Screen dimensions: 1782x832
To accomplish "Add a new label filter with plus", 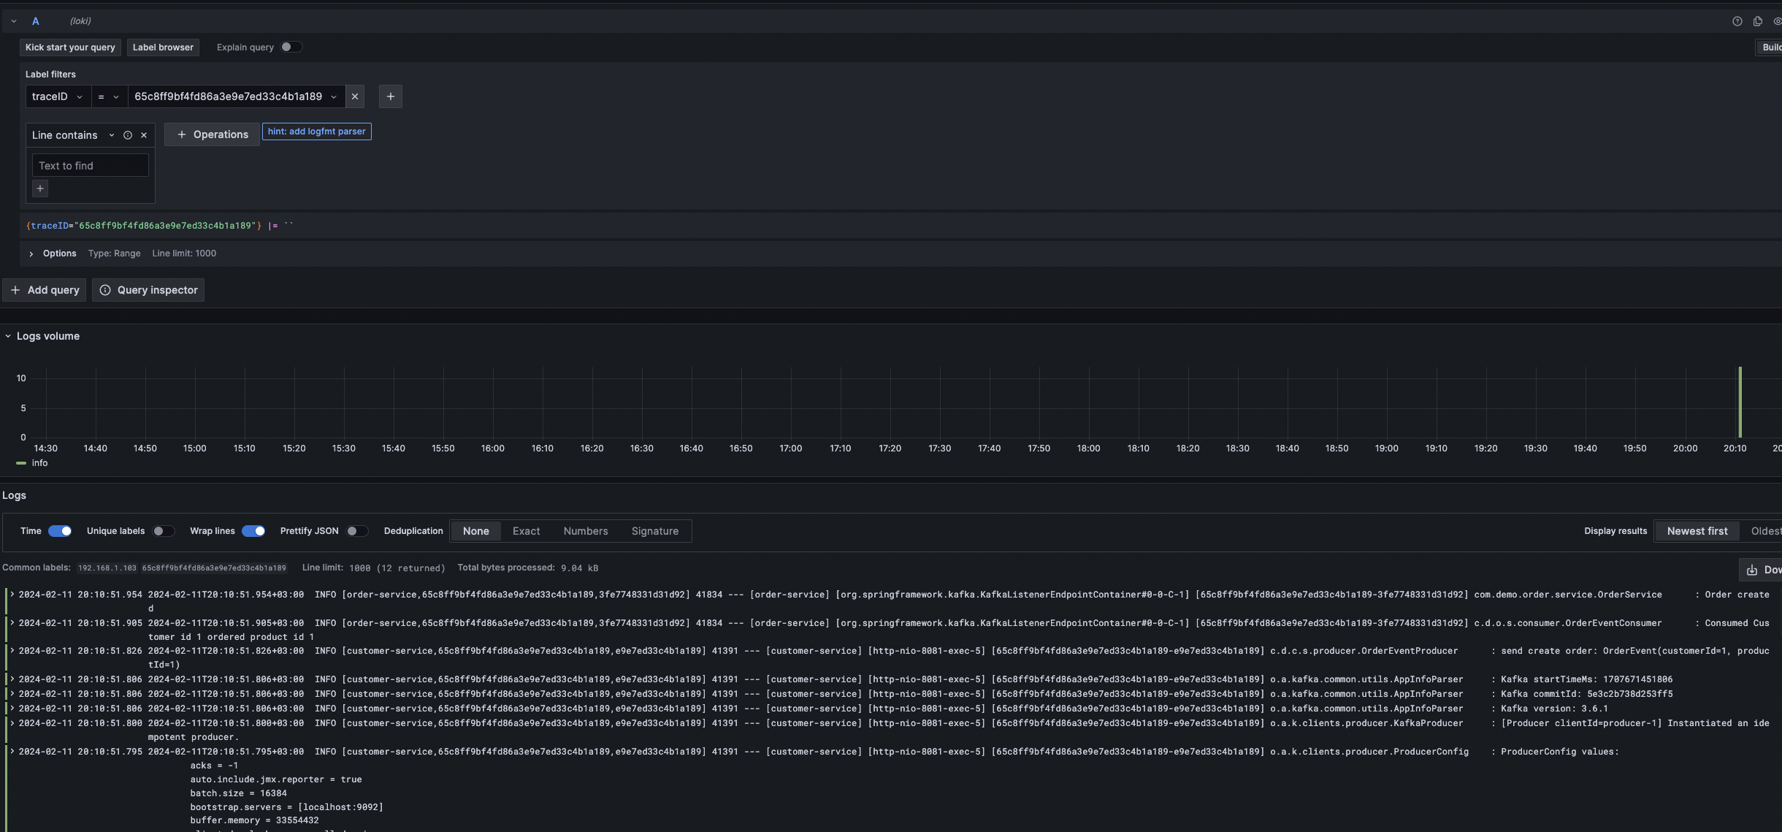I will pos(391,96).
